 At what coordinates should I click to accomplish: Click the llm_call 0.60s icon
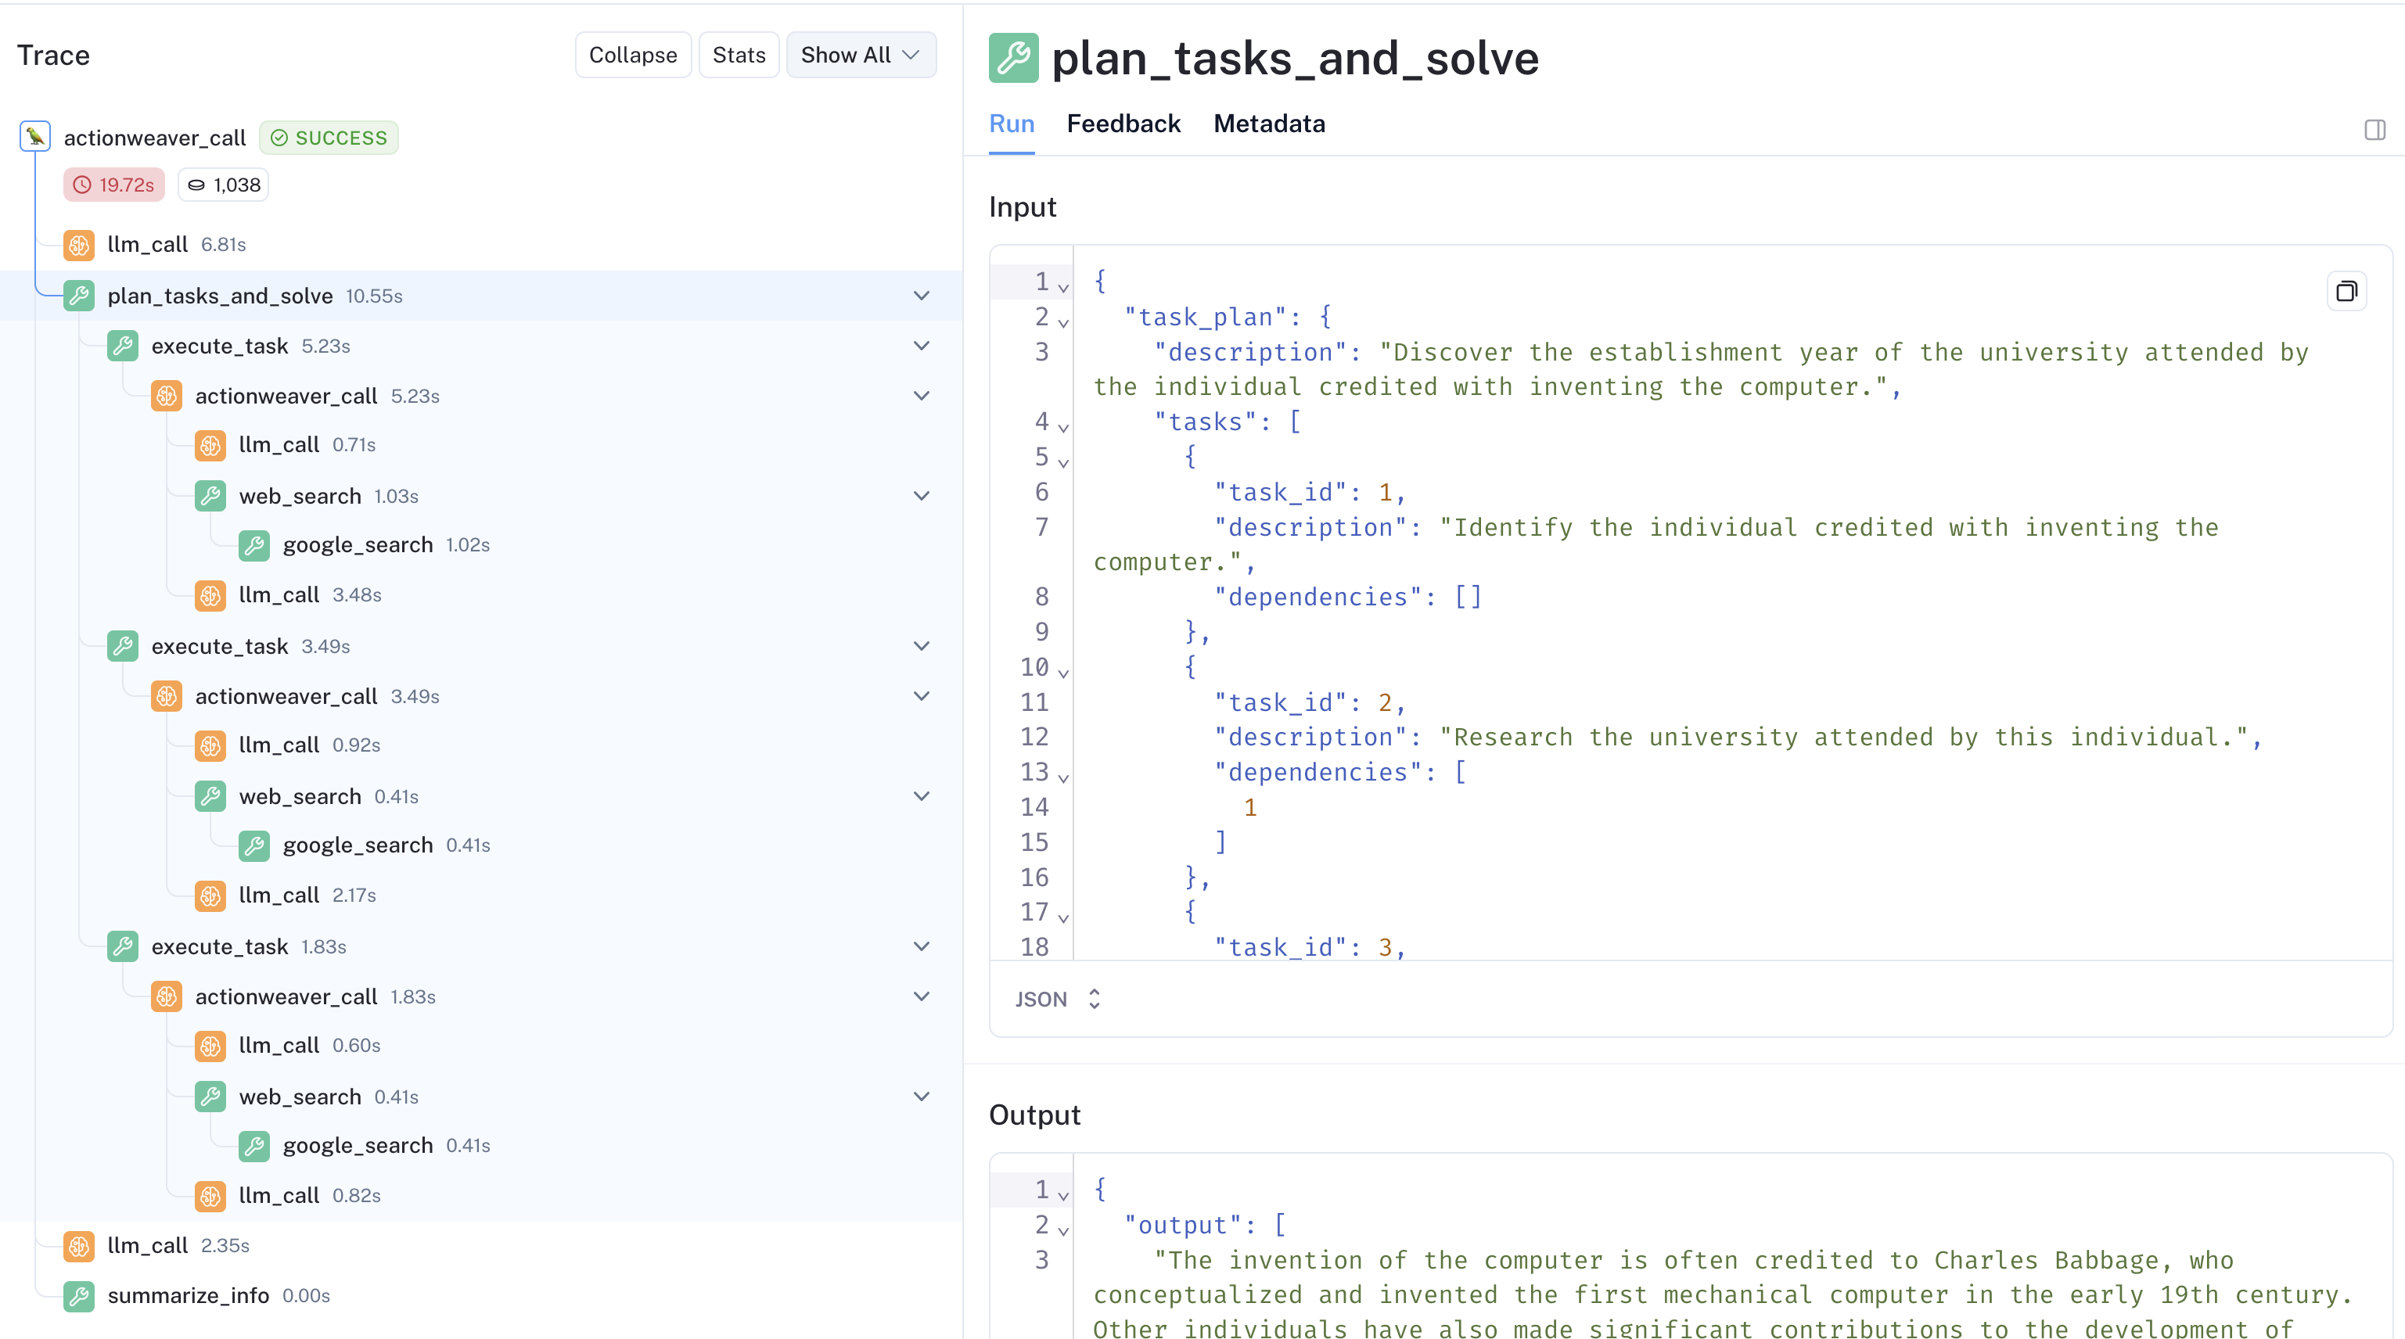coord(210,1046)
